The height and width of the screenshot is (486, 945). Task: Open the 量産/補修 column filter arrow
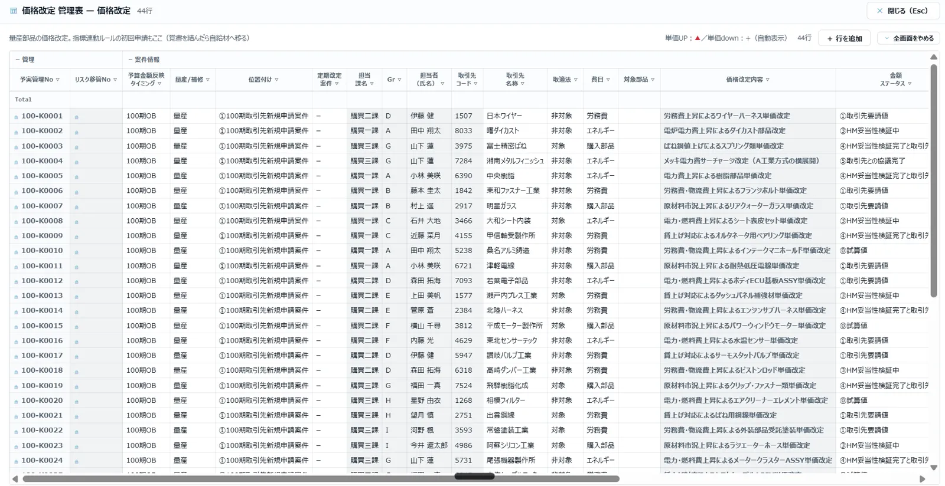tap(208, 80)
